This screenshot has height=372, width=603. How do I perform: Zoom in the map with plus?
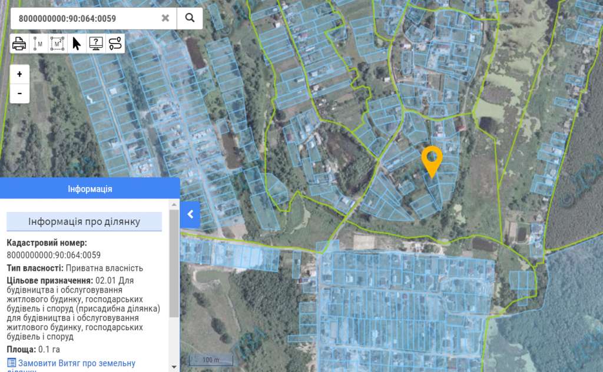tap(19, 74)
